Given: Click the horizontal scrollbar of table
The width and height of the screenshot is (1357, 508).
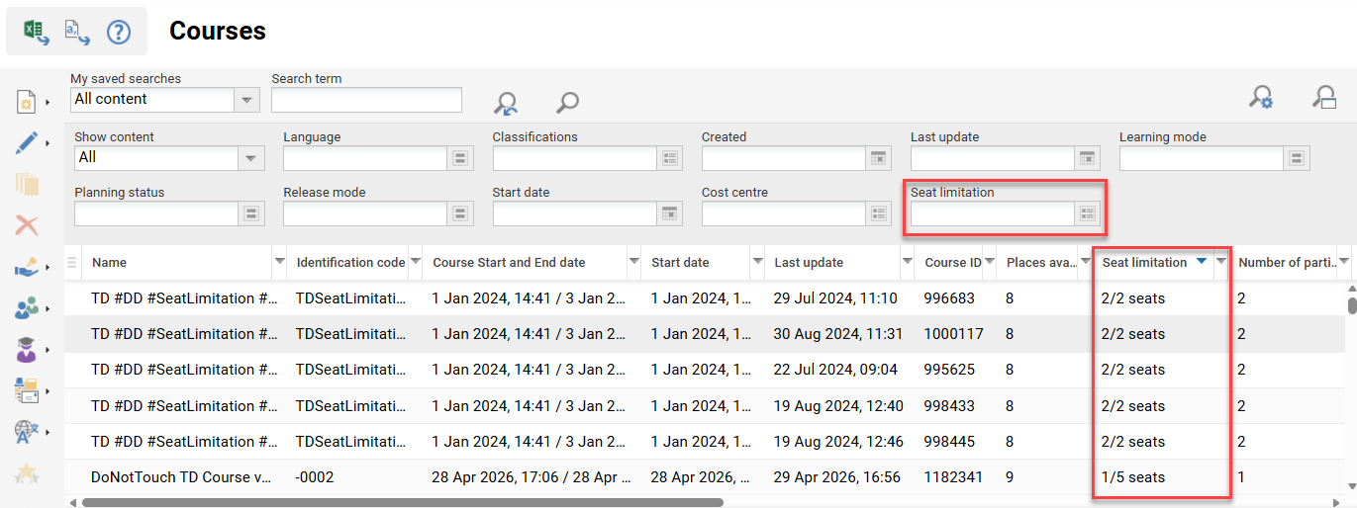Looking at the screenshot, I should 402,502.
